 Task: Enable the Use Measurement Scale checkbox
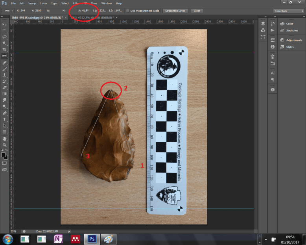pyautogui.click(x=127, y=11)
